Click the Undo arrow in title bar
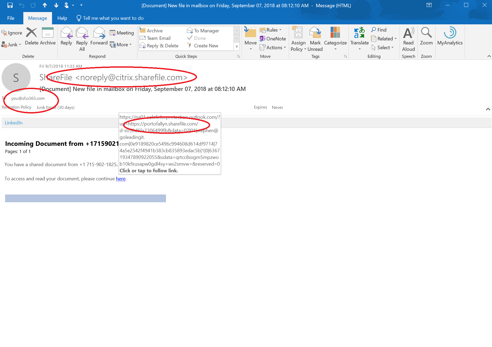 [22, 5]
